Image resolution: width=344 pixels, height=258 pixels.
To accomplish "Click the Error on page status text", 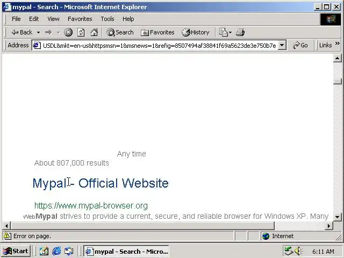I will click(x=32, y=236).
